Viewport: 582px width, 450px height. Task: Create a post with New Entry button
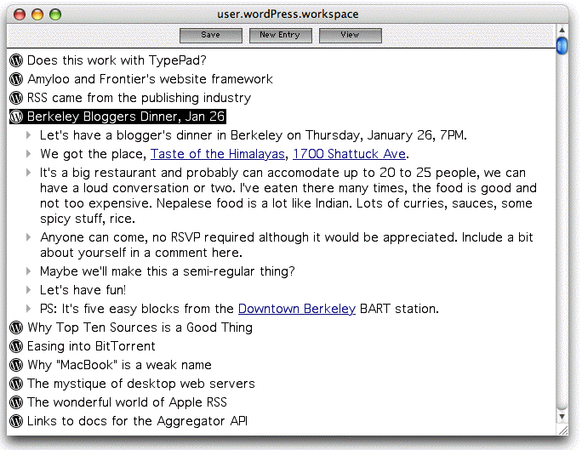(x=280, y=35)
